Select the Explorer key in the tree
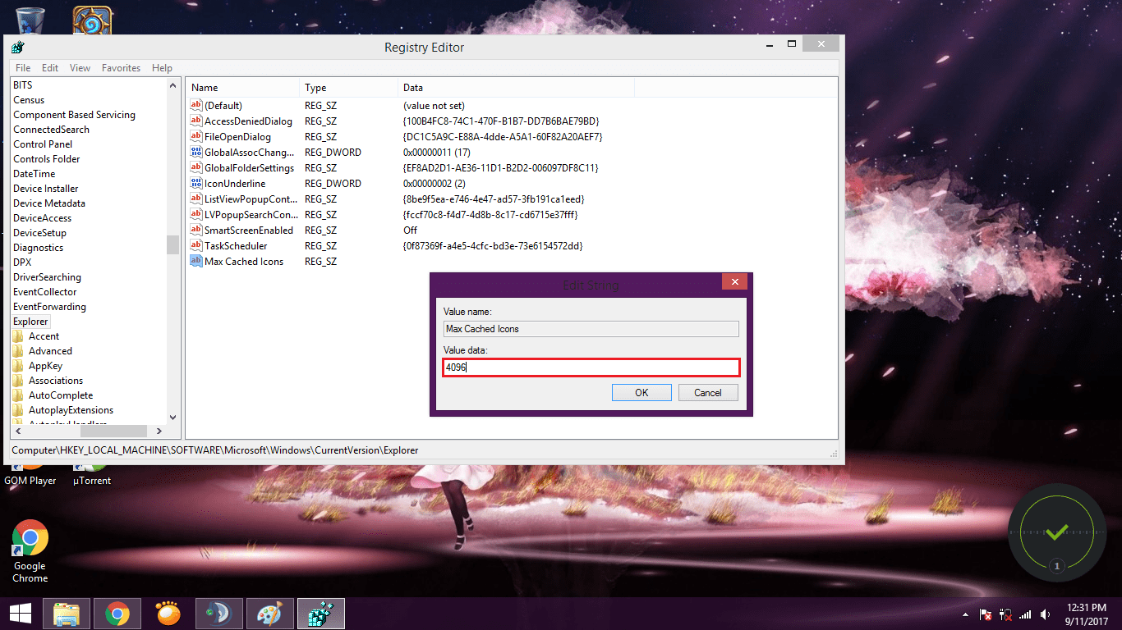The width and height of the screenshot is (1122, 630). pos(30,322)
